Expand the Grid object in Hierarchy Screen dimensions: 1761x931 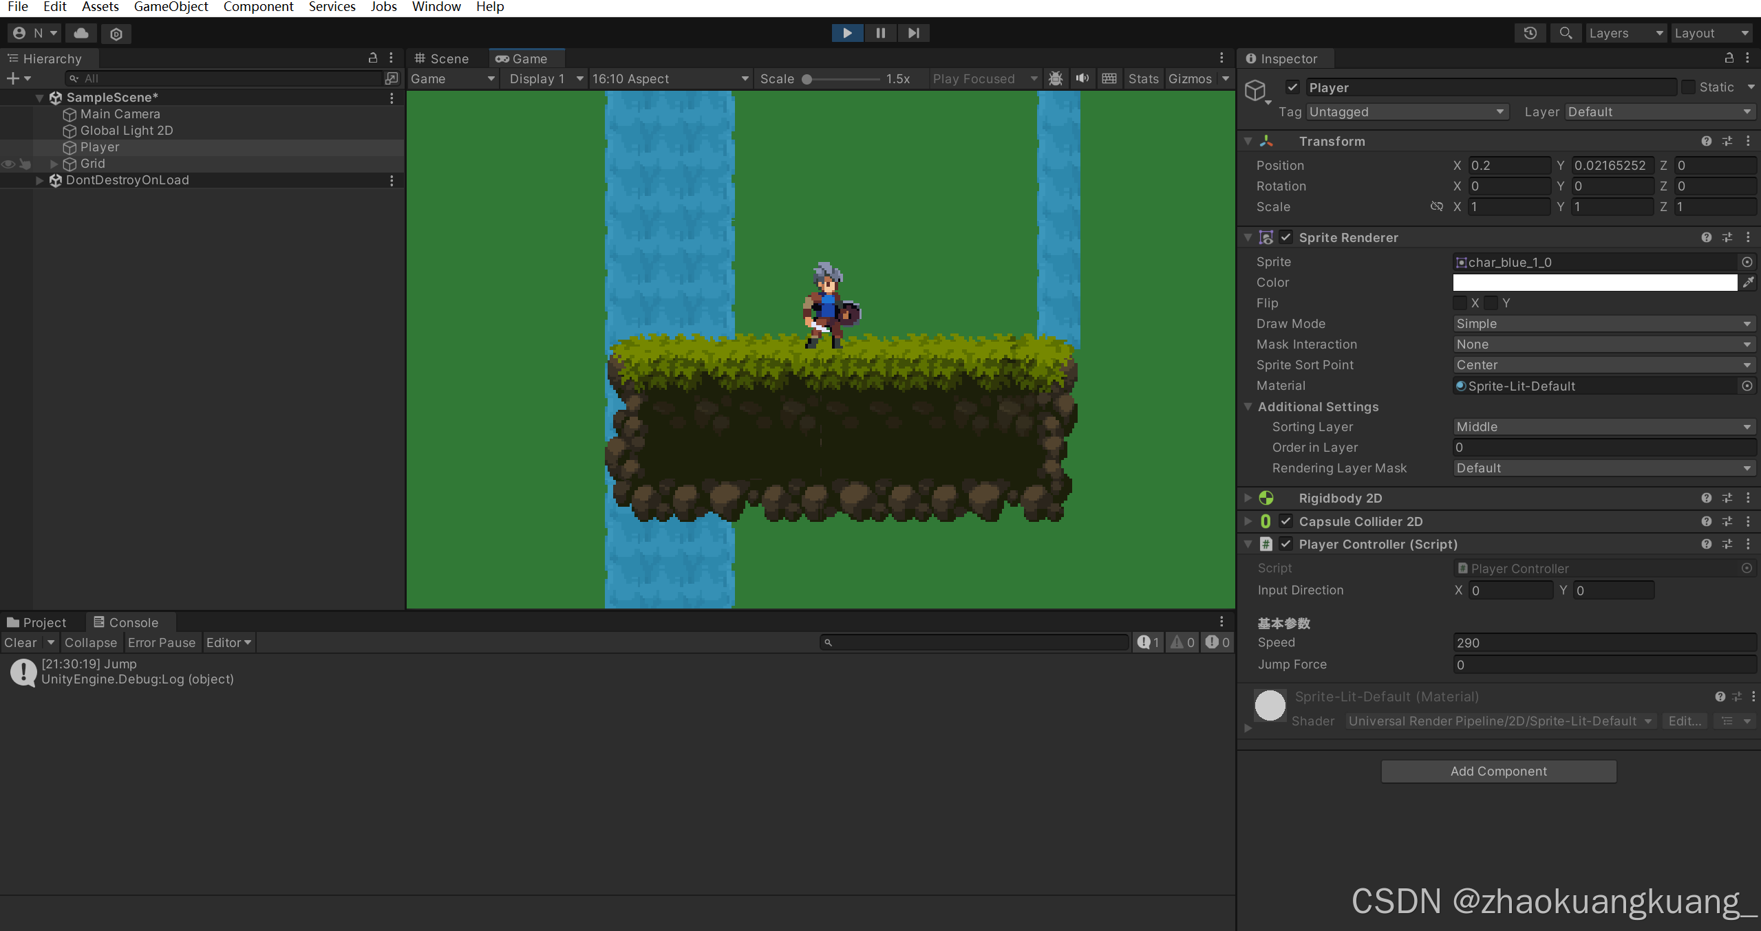[x=54, y=164]
